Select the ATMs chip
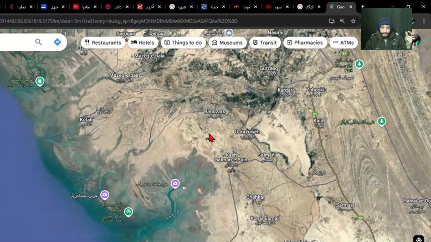Viewport: 431px width, 242px height. [x=343, y=43]
